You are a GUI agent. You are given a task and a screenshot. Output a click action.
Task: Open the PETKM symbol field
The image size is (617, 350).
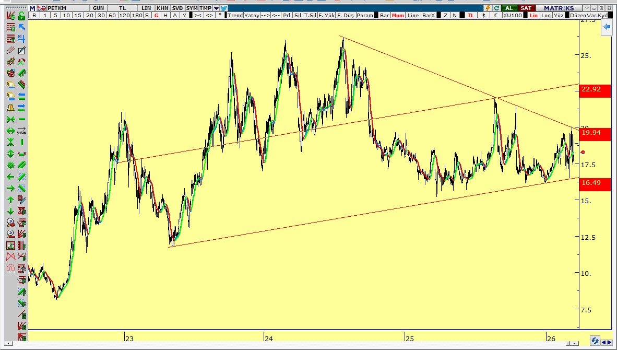pyautogui.click(x=68, y=8)
